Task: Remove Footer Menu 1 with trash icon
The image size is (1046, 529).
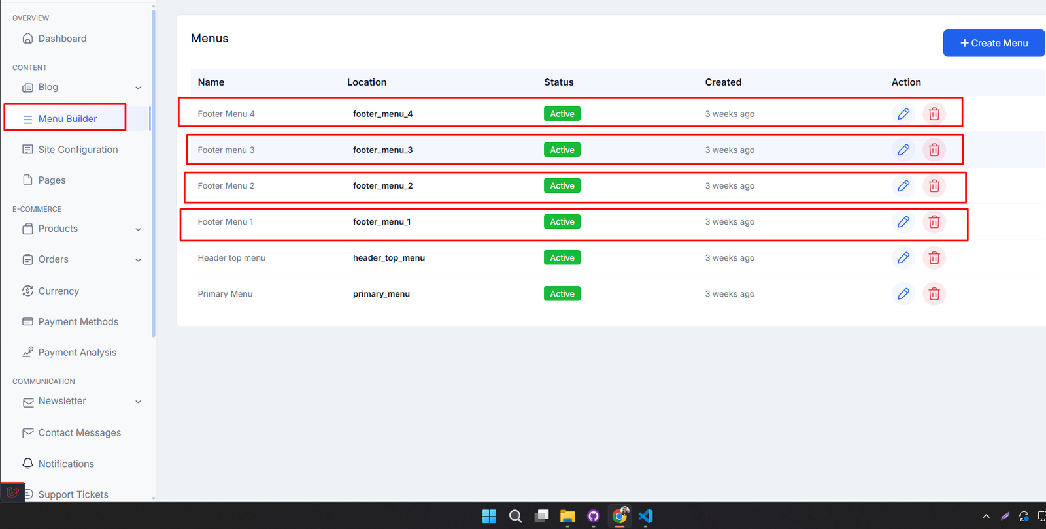Action: [x=934, y=222]
